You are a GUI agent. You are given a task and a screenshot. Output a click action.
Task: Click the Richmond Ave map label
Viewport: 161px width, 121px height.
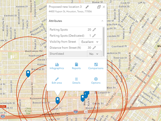pos(38,98)
